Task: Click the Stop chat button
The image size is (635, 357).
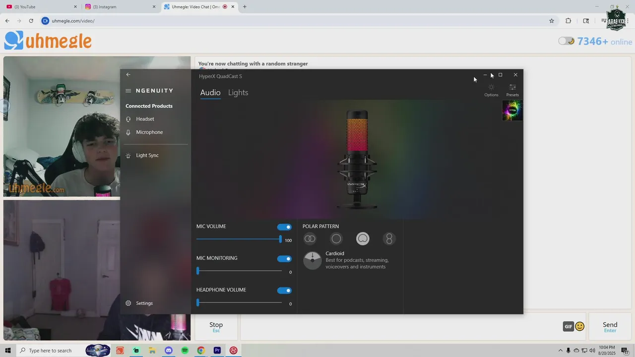Action: 216,327
